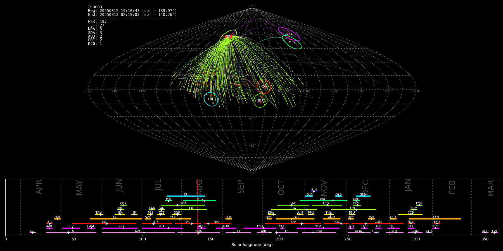Select the XCB yellow bar in timeline

tap(410, 214)
